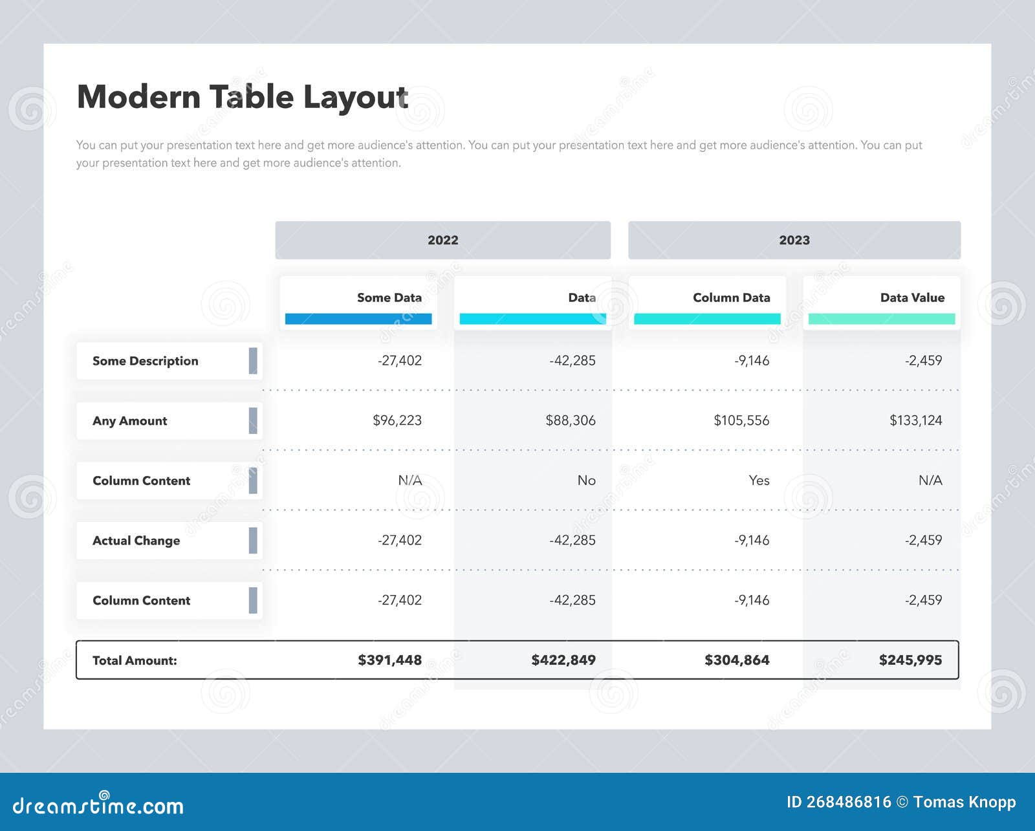Expand the 2022 column group header
The height and width of the screenshot is (831, 1035).
click(x=443, y=240)
